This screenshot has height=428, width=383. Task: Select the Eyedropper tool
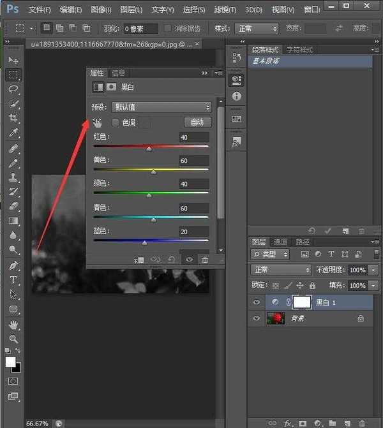[x=13, y=133]
